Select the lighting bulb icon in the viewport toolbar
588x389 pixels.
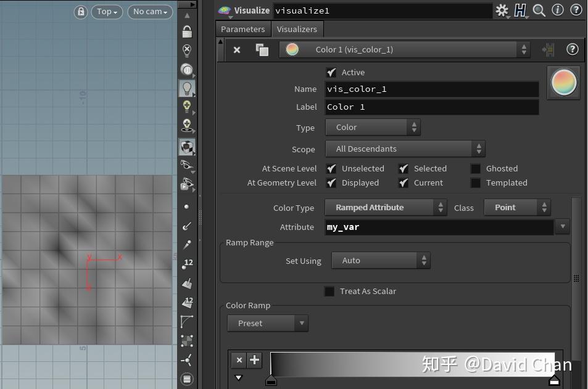186,88
